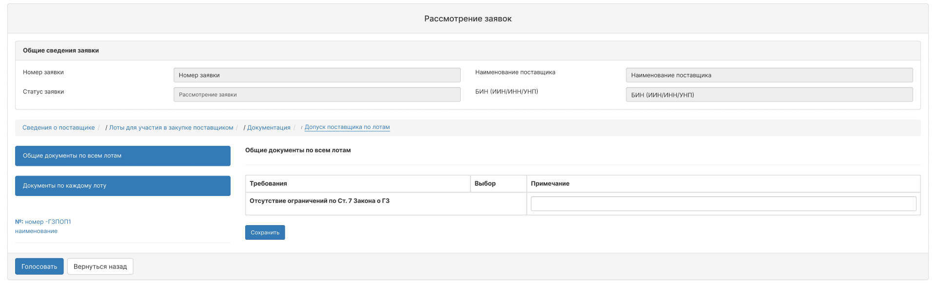
Task: Click the Статус заявки field
Action: point(317,94)
